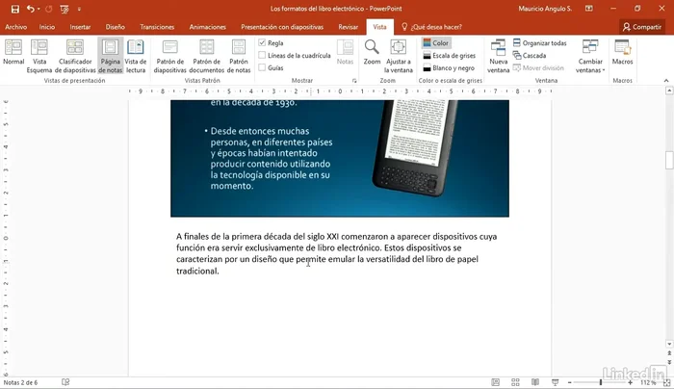Click spell check status bar icon

pos(65,382)
